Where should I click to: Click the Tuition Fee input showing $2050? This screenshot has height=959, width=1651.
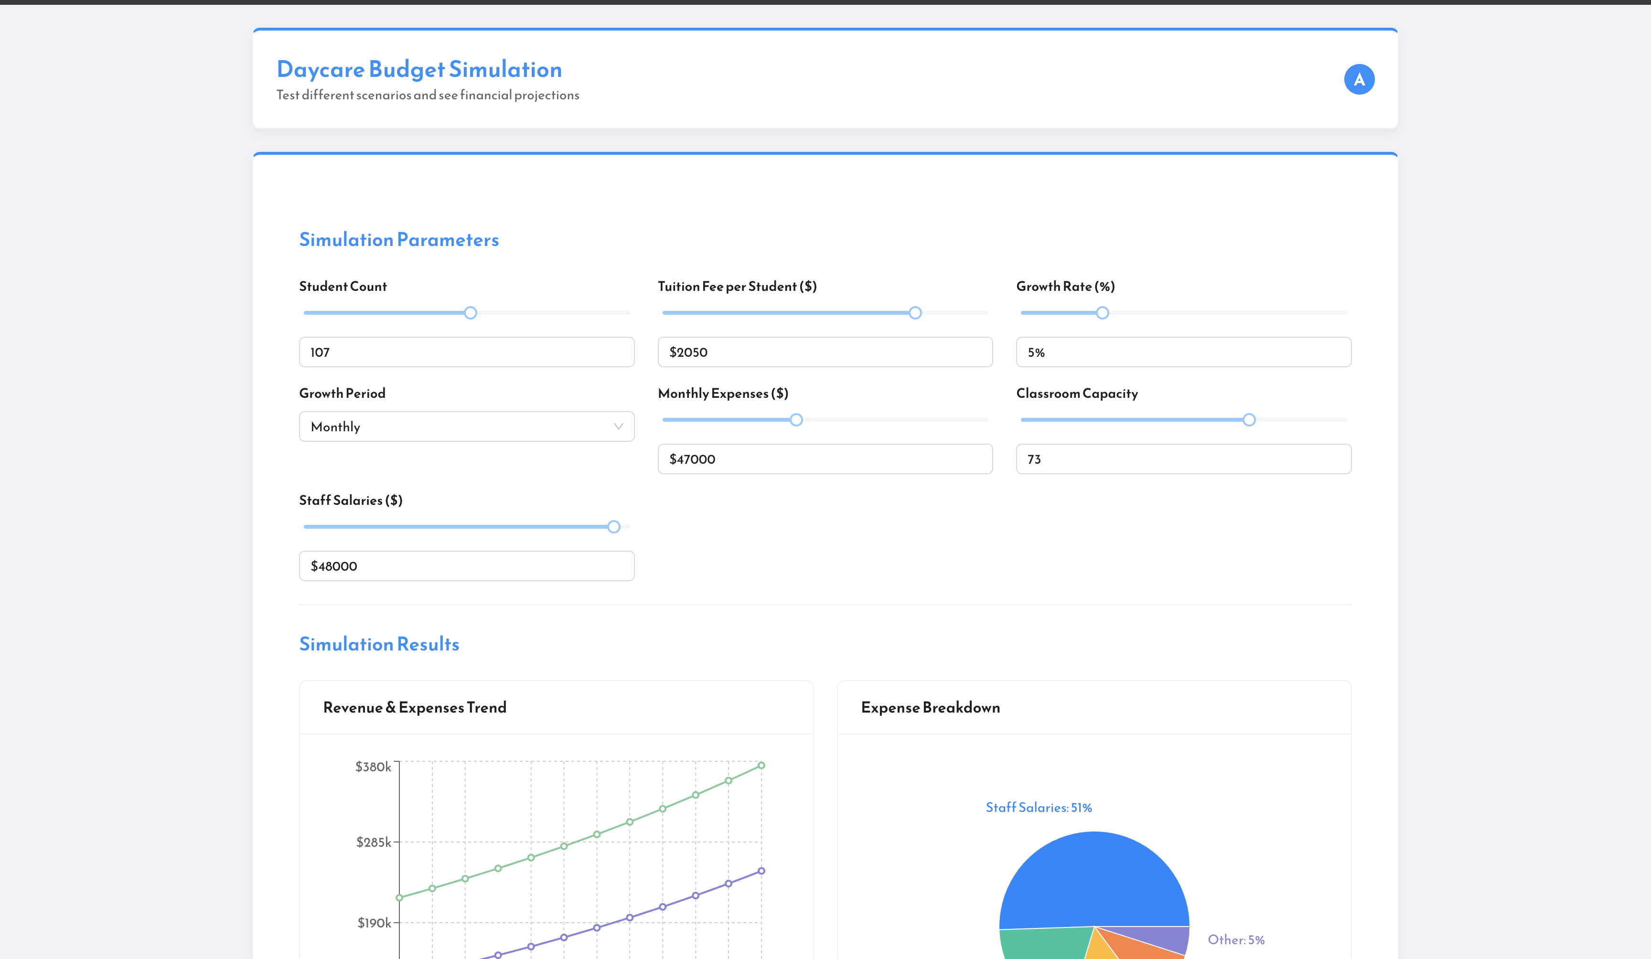tap(825, 352)
